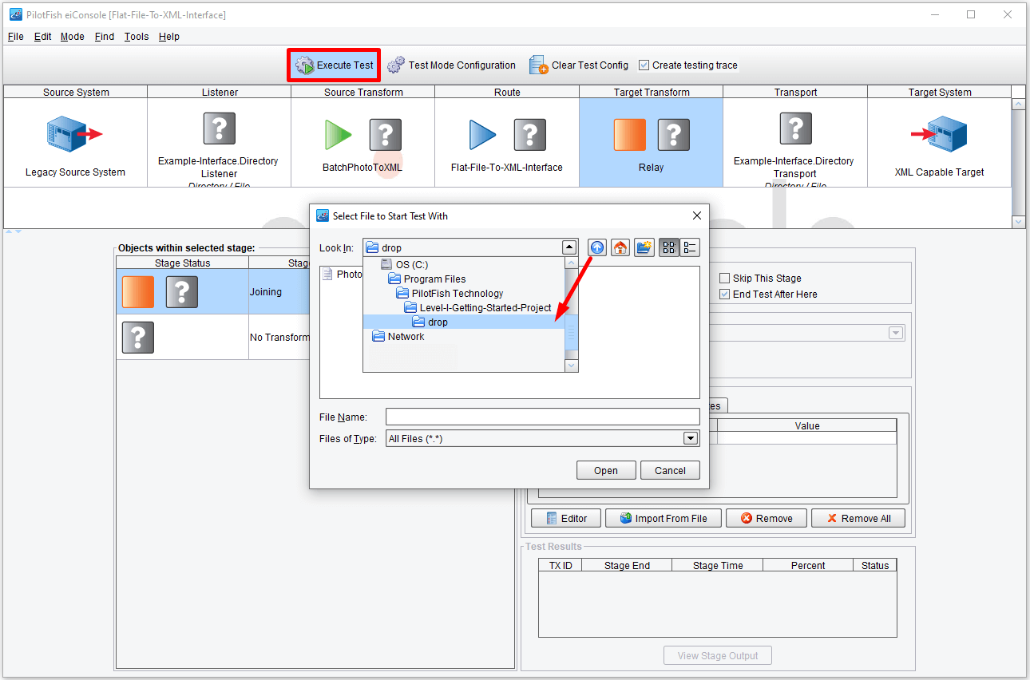
Task: Go to Home folder in file dialog
Action: tap(620, 247)
